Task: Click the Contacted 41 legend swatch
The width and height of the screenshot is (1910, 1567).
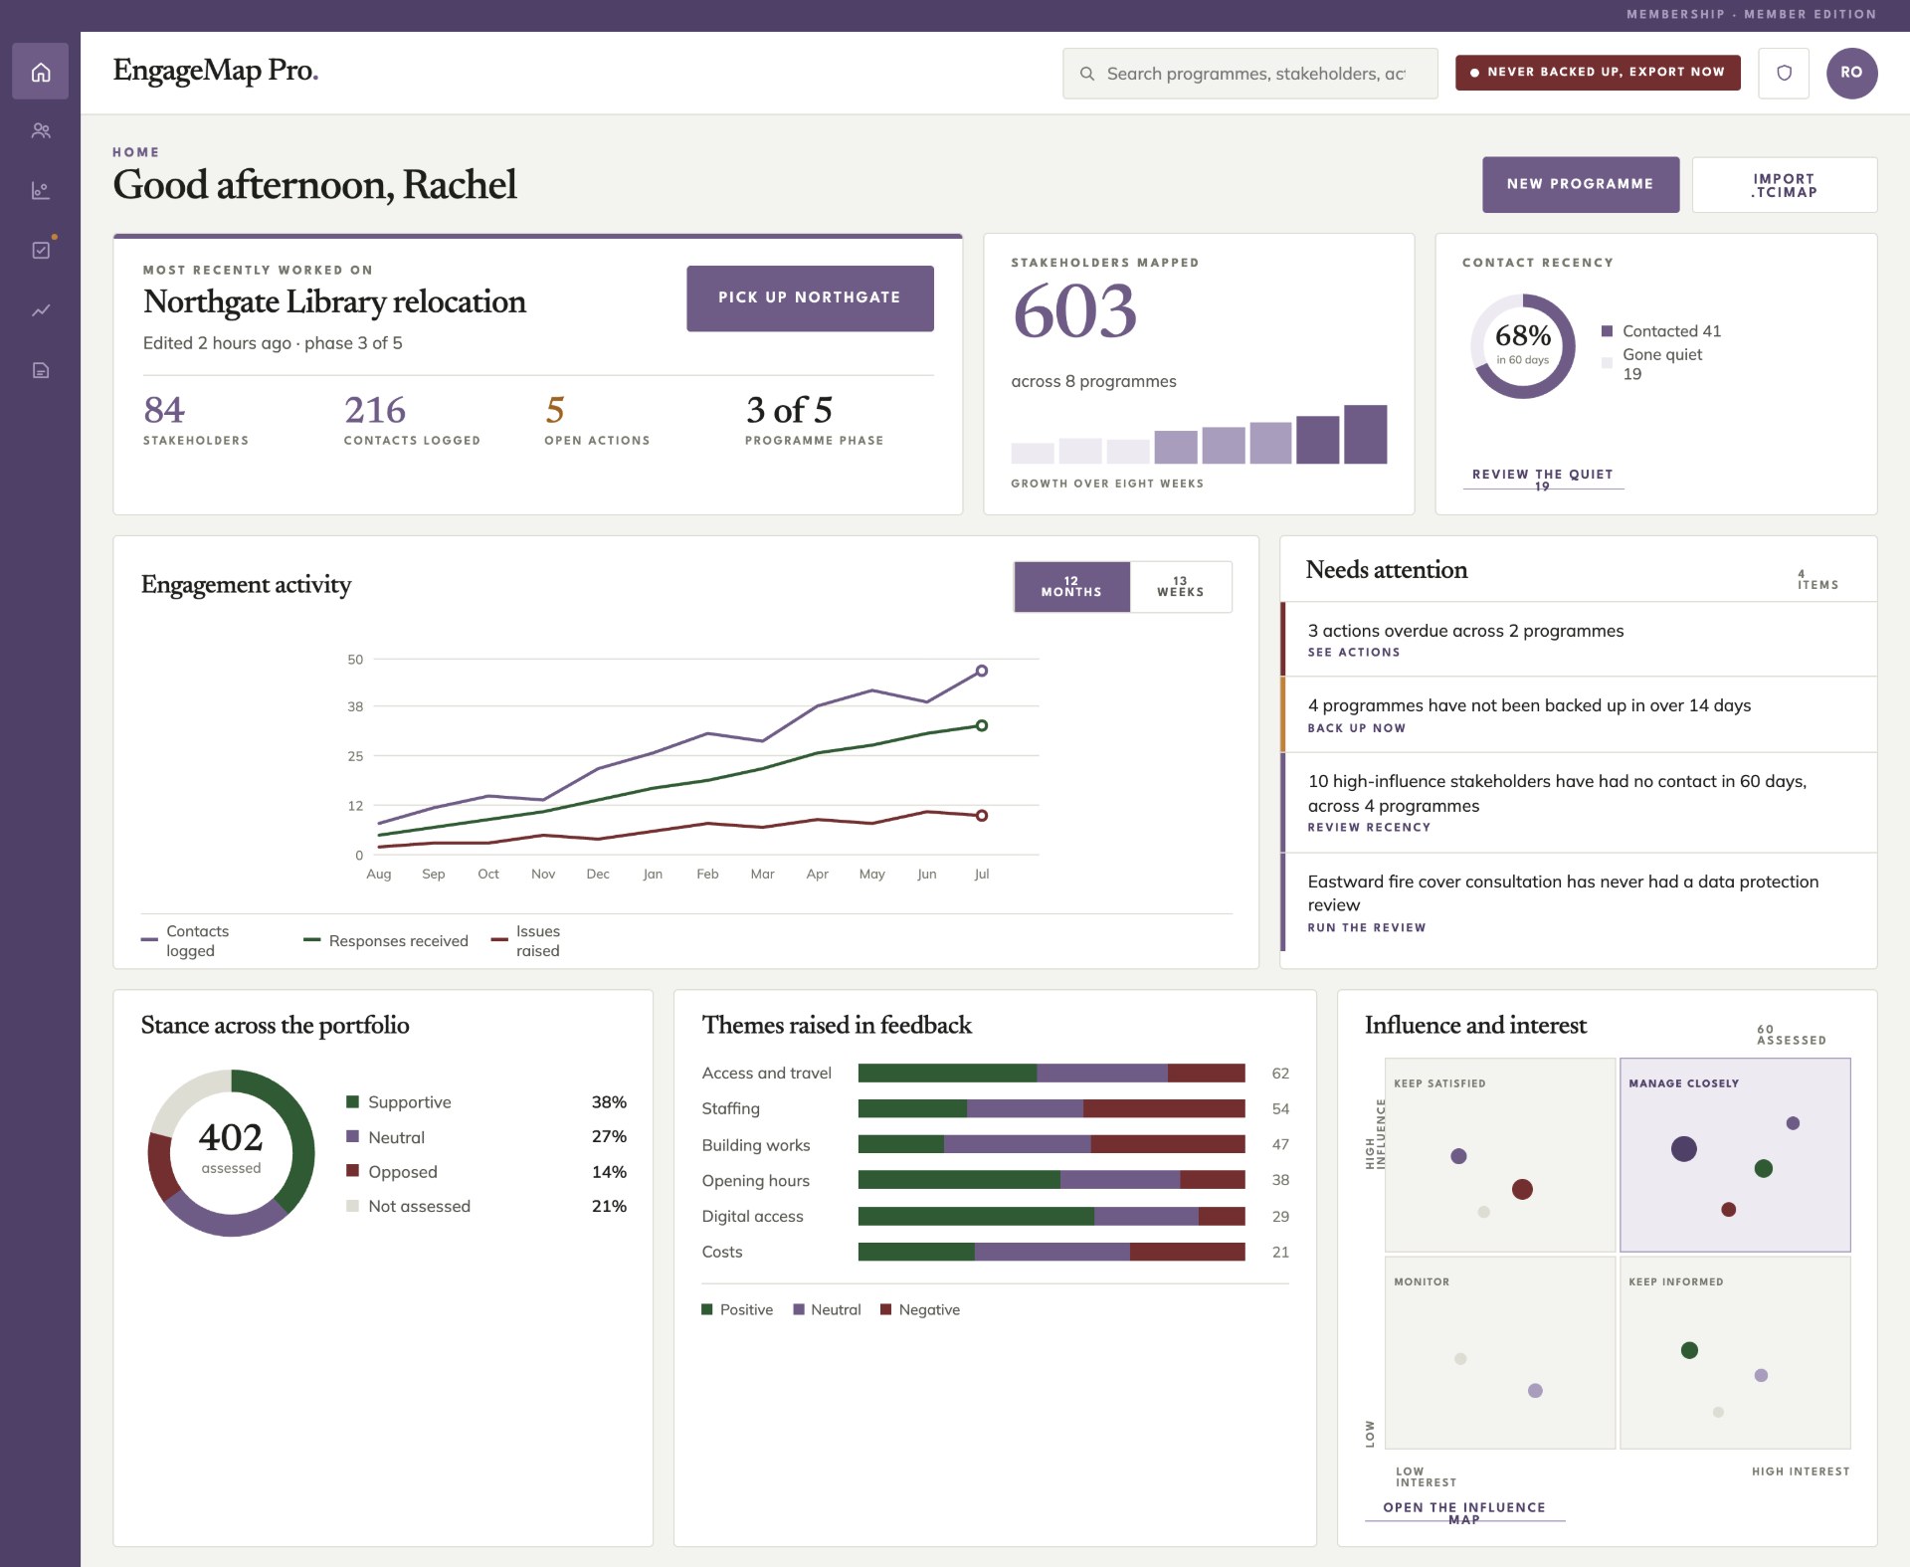Action: coord(1607,331)
